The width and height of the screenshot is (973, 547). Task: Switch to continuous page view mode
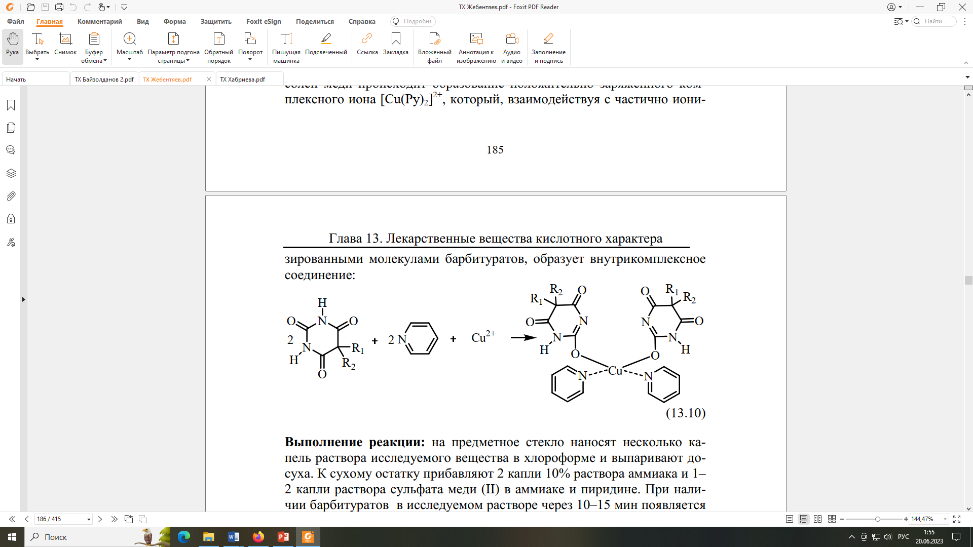(804, 519)
